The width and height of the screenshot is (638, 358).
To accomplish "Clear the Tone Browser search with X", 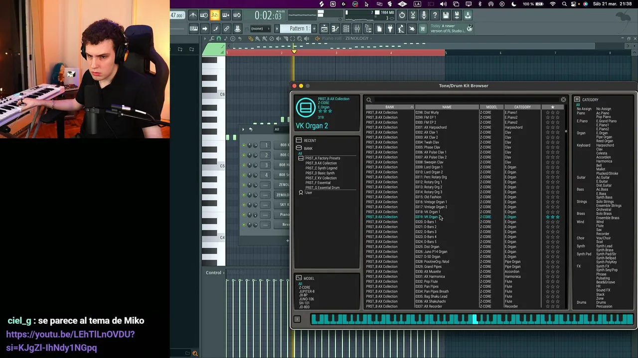I will click(563, 100).
